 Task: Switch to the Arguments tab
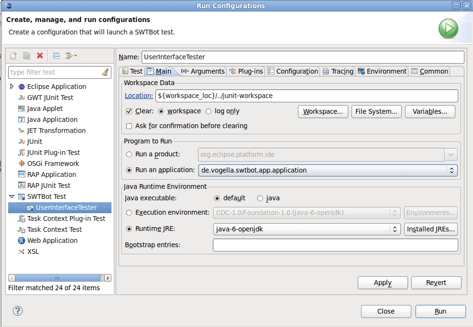[x=203, y=71]
